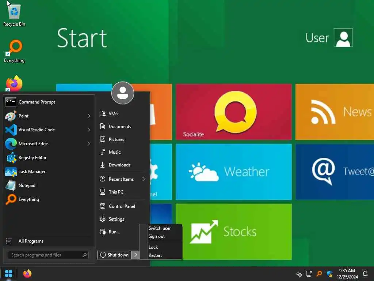This screenshot has height=281, width=374.
Task: Open the Music folder
Action: pos(122,152)
